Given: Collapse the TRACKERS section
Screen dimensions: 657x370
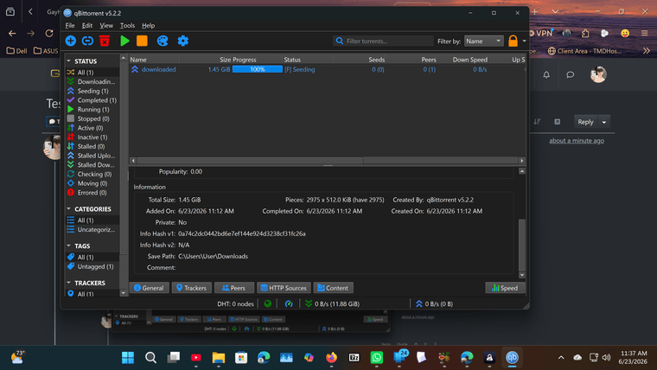Looking at the screenshot, I should [x=68, y=283].
